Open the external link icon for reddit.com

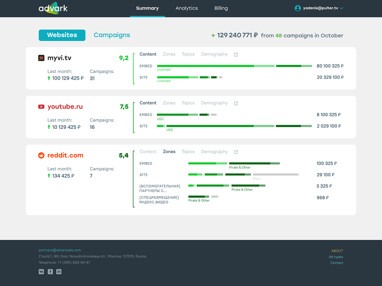point(236,152)
